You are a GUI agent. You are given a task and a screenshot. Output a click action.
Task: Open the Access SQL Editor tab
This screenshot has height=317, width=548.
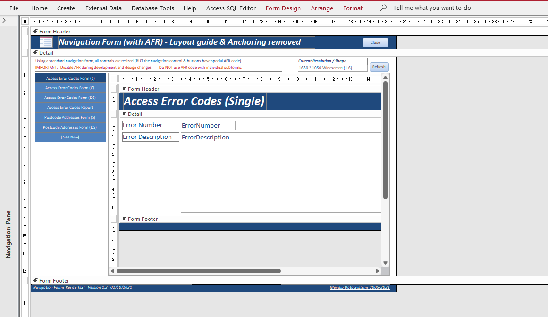click(231, 8)
